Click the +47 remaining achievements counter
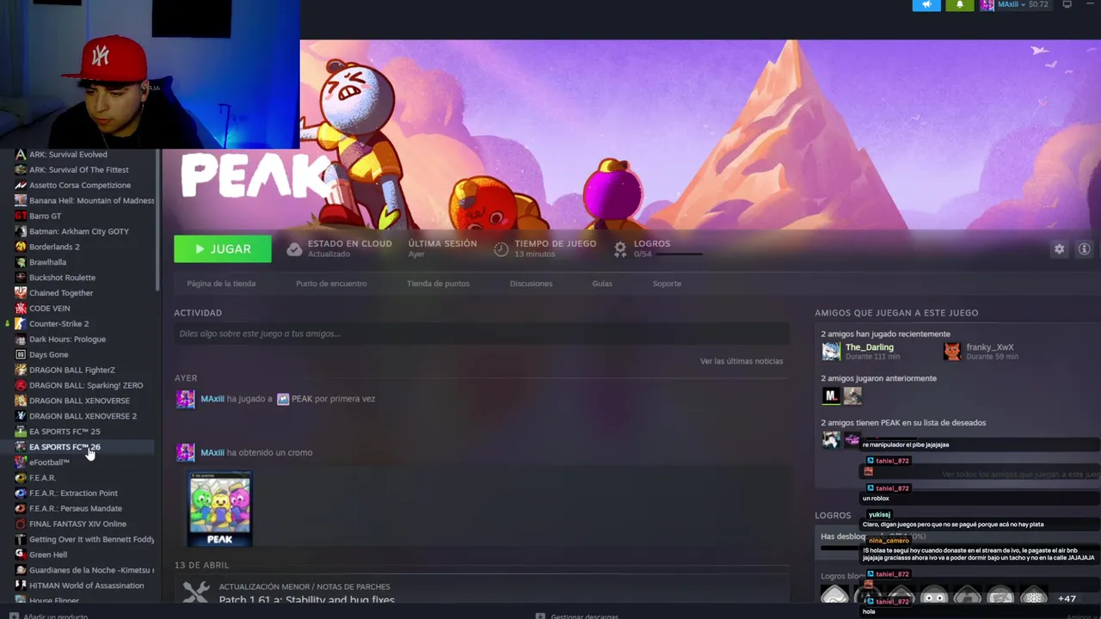This screenshot has width=1101, height=619. coord(1067,598)
